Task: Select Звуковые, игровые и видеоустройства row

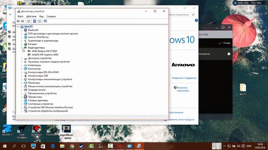Action: [49, 62]
